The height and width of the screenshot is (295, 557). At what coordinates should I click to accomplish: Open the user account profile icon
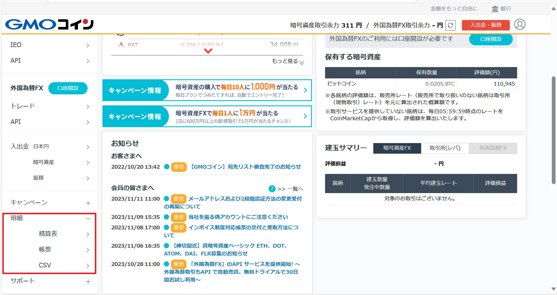click(x=519, y=24)
